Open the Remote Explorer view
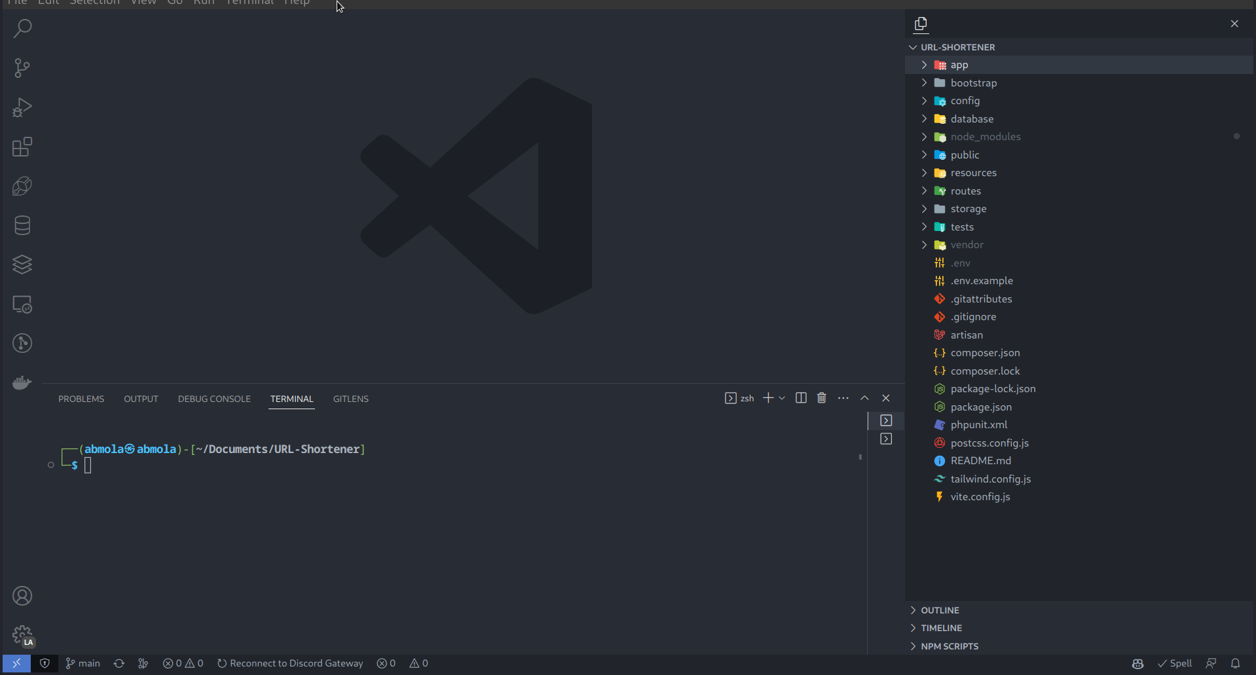This screenshot has height=675, width=1256. point(22,304)
